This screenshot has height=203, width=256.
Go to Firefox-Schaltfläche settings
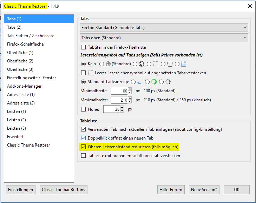click(39, 44)
